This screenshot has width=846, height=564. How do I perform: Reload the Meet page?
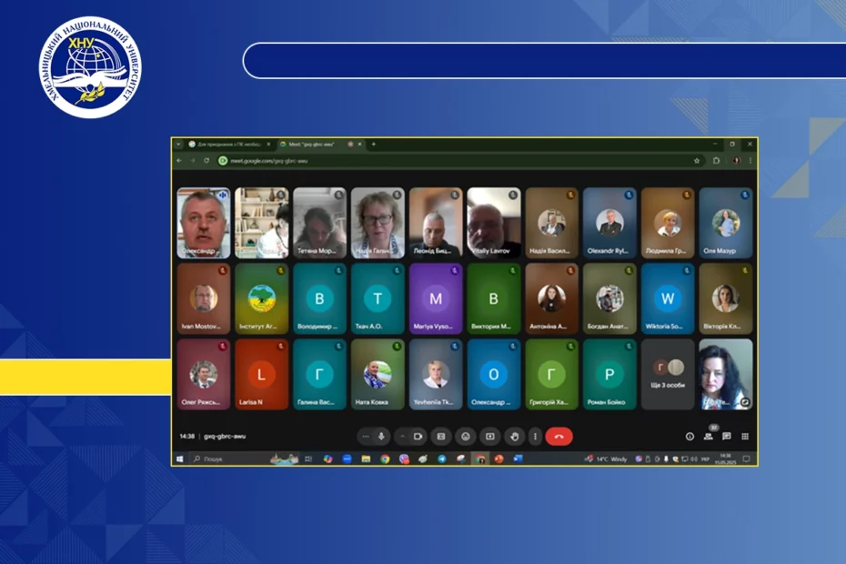[x=206, y=160]
